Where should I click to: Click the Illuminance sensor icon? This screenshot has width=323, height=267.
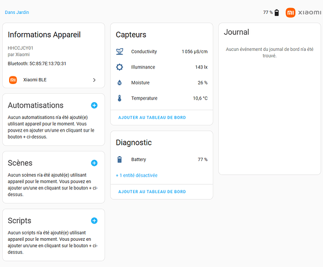[119, 67]
